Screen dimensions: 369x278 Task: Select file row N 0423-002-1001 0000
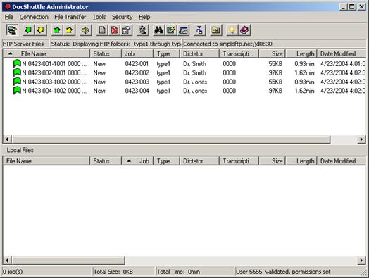tap(184, 72)
